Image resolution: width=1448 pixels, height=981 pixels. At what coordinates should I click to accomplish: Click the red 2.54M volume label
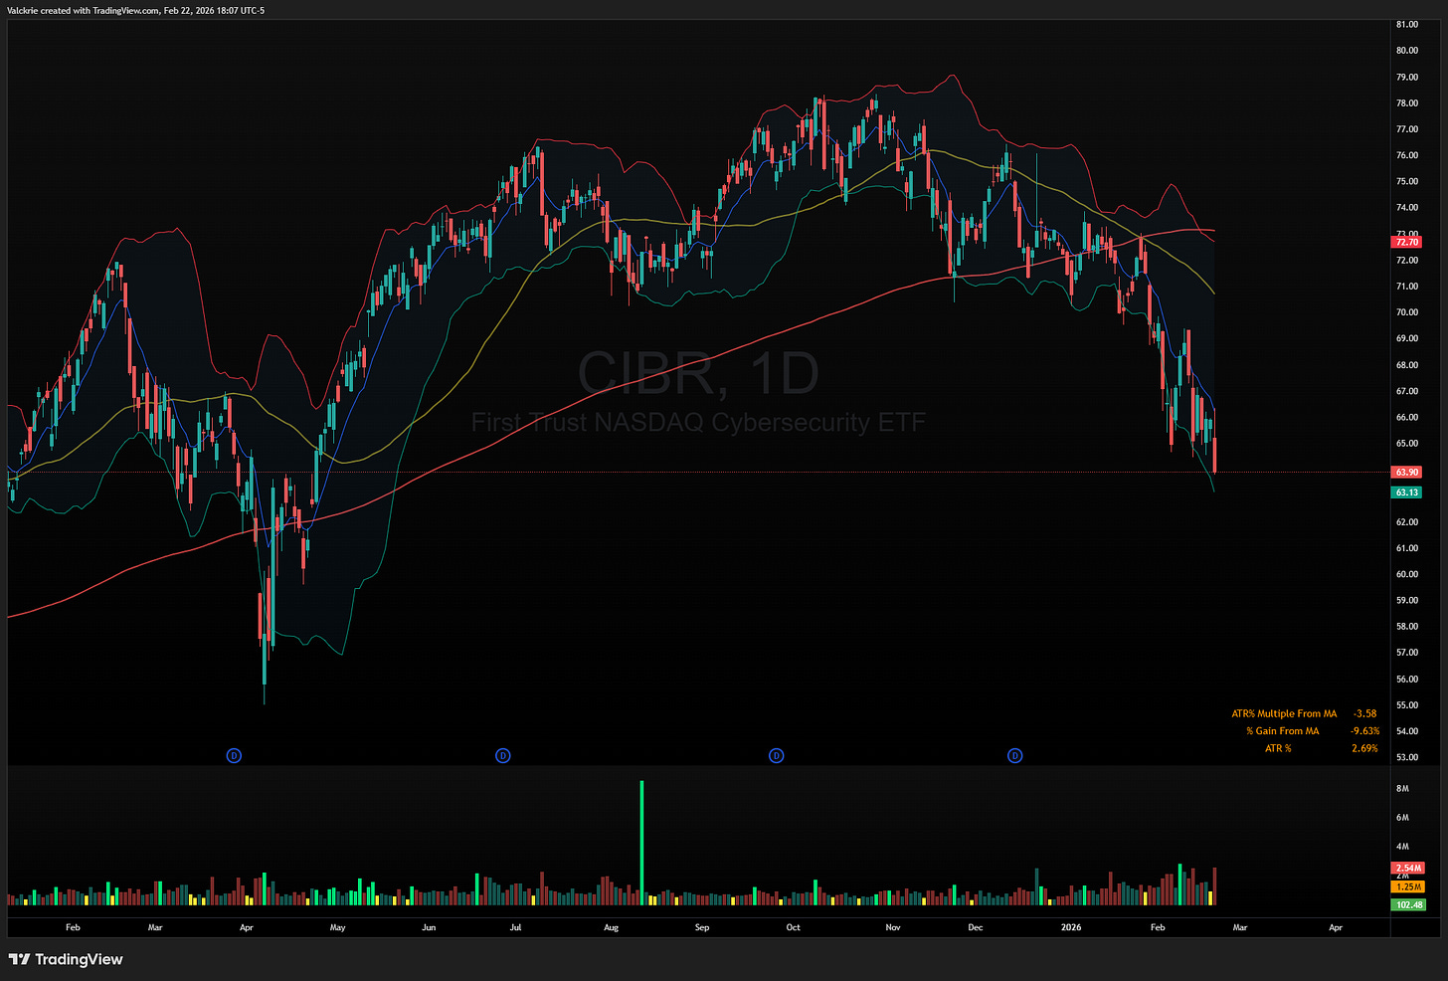(1408, 869)
